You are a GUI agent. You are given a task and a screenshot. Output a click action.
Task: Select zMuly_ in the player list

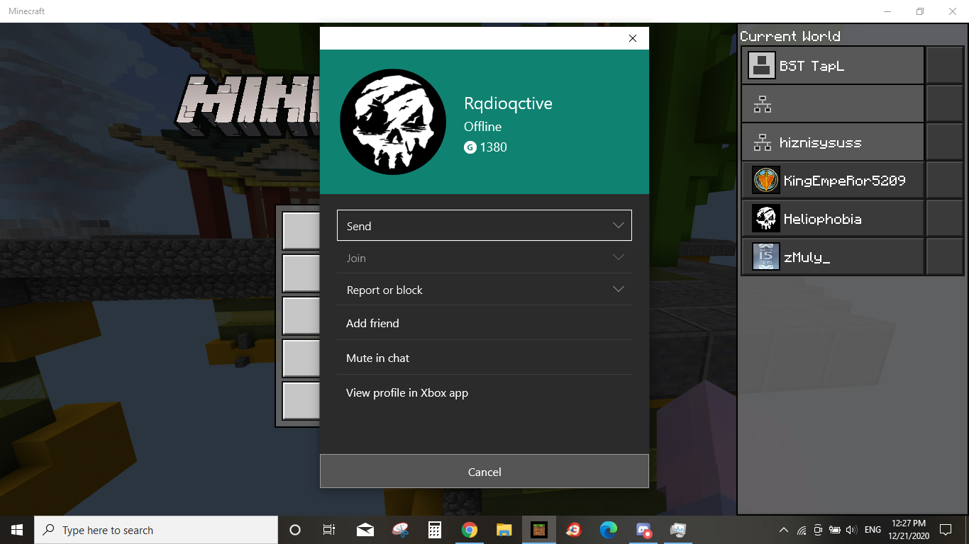coord(833,257)
